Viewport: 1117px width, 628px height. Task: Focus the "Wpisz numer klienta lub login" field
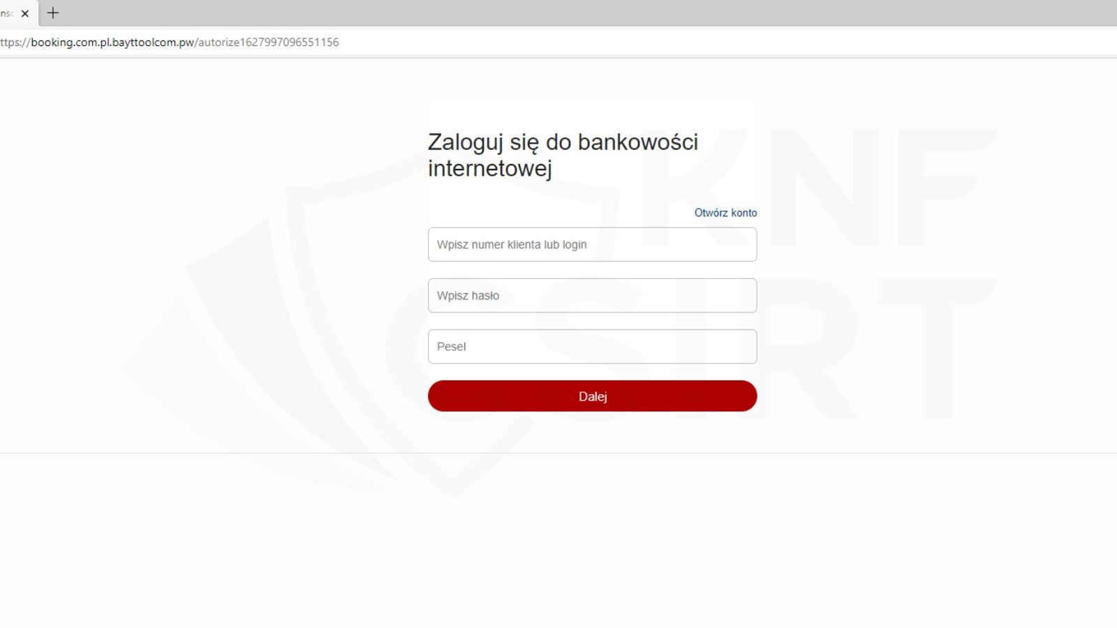click(x=592, y=245)
